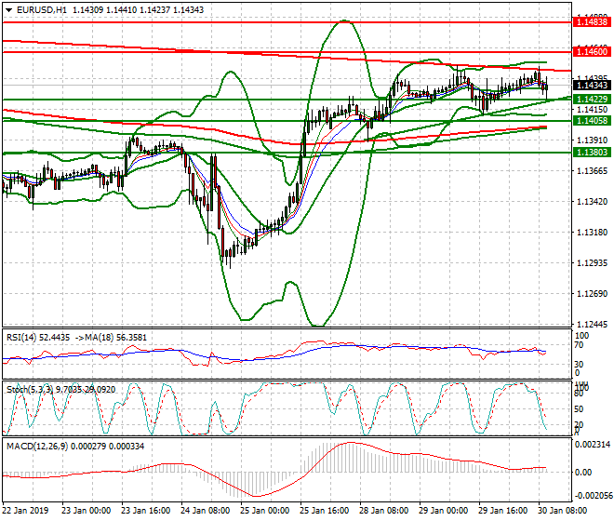Screen dimensions: 614x521
Task: Click the MACD scale zero value 0.00
Action: coord(583,472)
